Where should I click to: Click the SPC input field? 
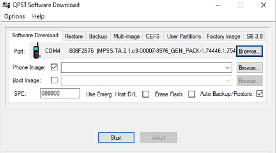point(60,93)
